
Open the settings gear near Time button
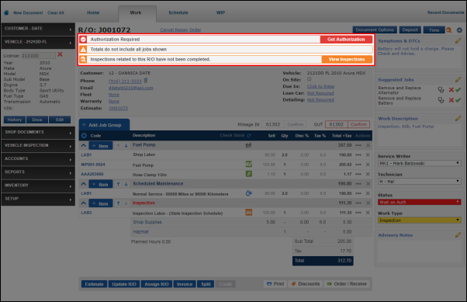tap(459, 30)
